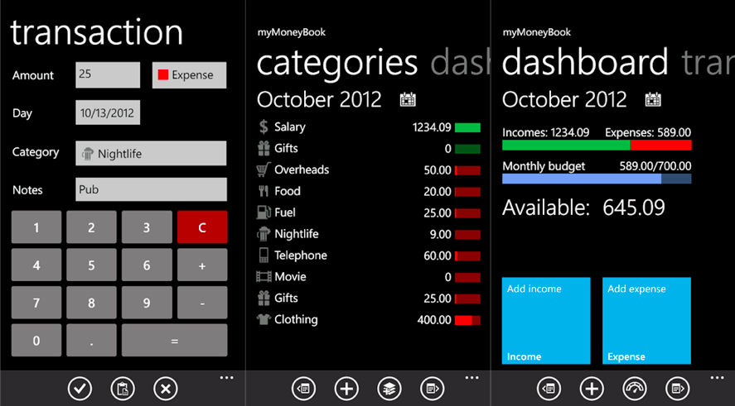
Task: Open the gauge icon in dashboard bar
Action: coord(634,388)
